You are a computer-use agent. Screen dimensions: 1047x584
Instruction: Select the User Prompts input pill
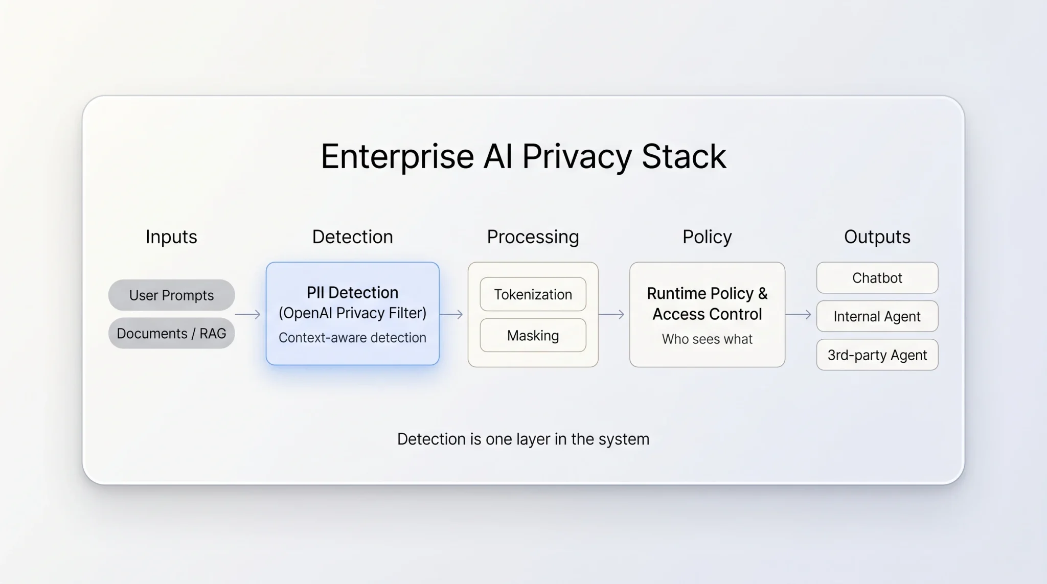click(x=171, y=295)
